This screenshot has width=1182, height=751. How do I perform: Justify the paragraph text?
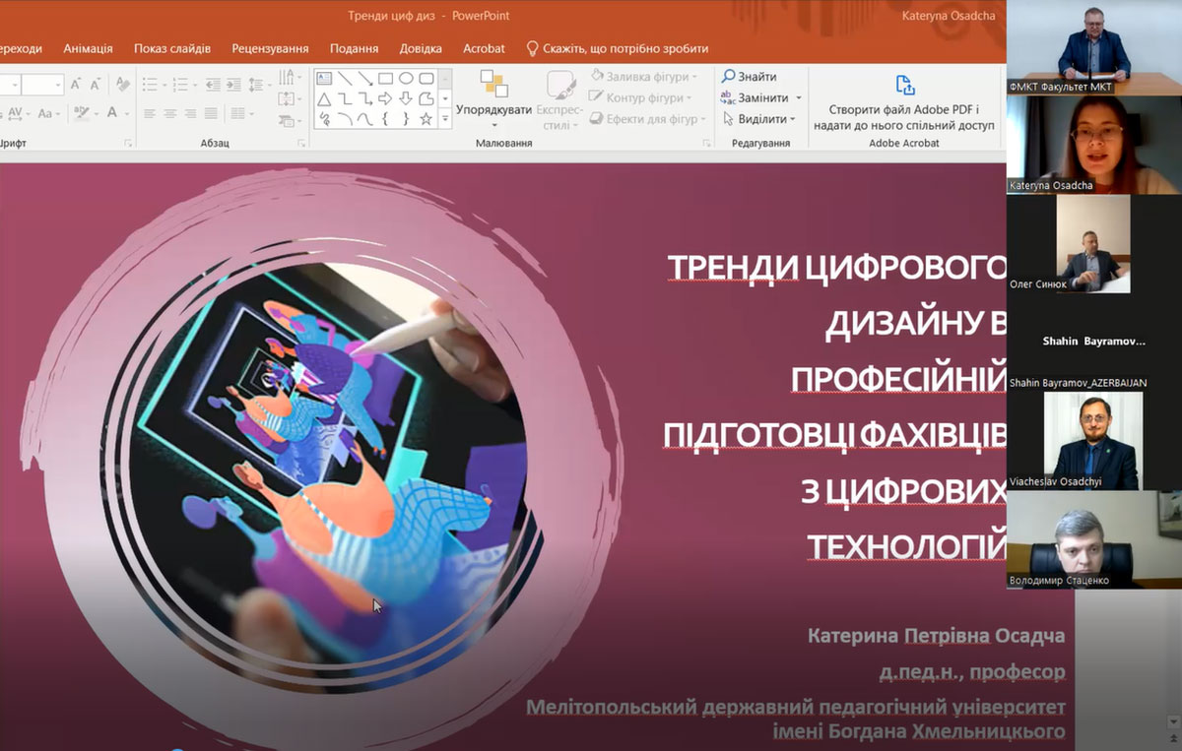pos(211,114)
